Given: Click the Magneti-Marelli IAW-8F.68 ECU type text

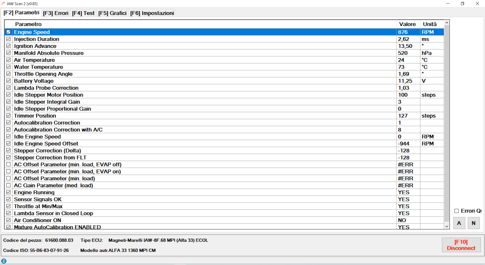Looking at the screenshot, I should click(158, 240).
